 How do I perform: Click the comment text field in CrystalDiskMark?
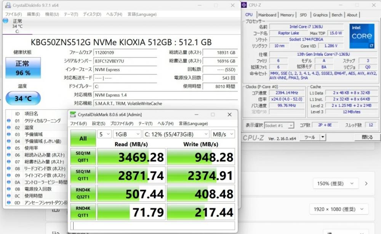point(153,226)
